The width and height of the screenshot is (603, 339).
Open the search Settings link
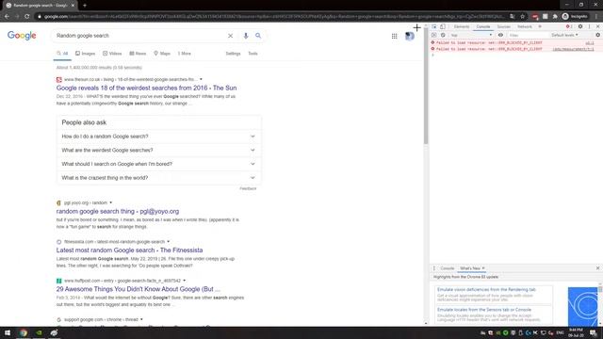233,54
